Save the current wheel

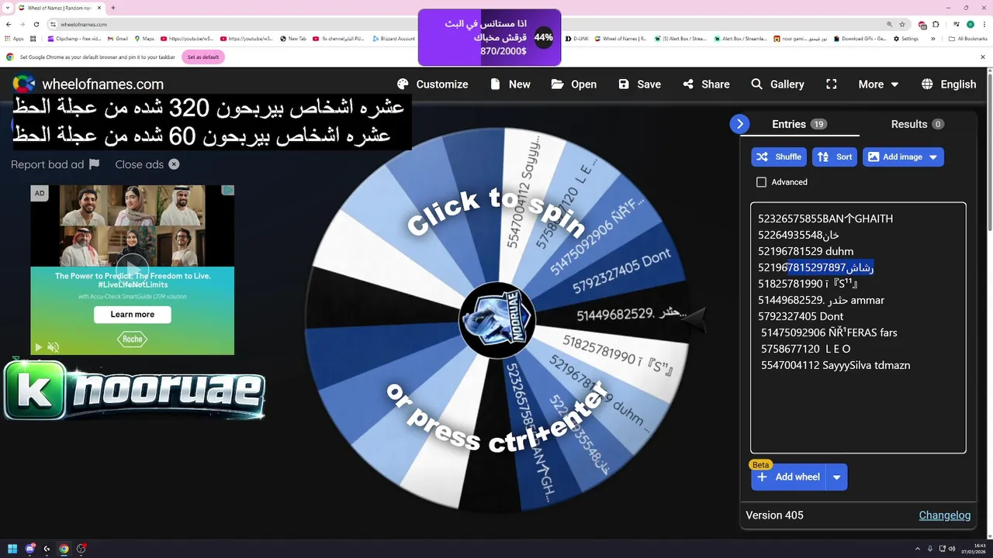(640, 84)
